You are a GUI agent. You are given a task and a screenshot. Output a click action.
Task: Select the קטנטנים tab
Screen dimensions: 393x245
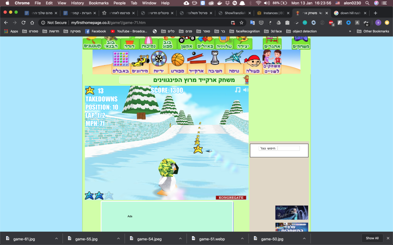92,43
